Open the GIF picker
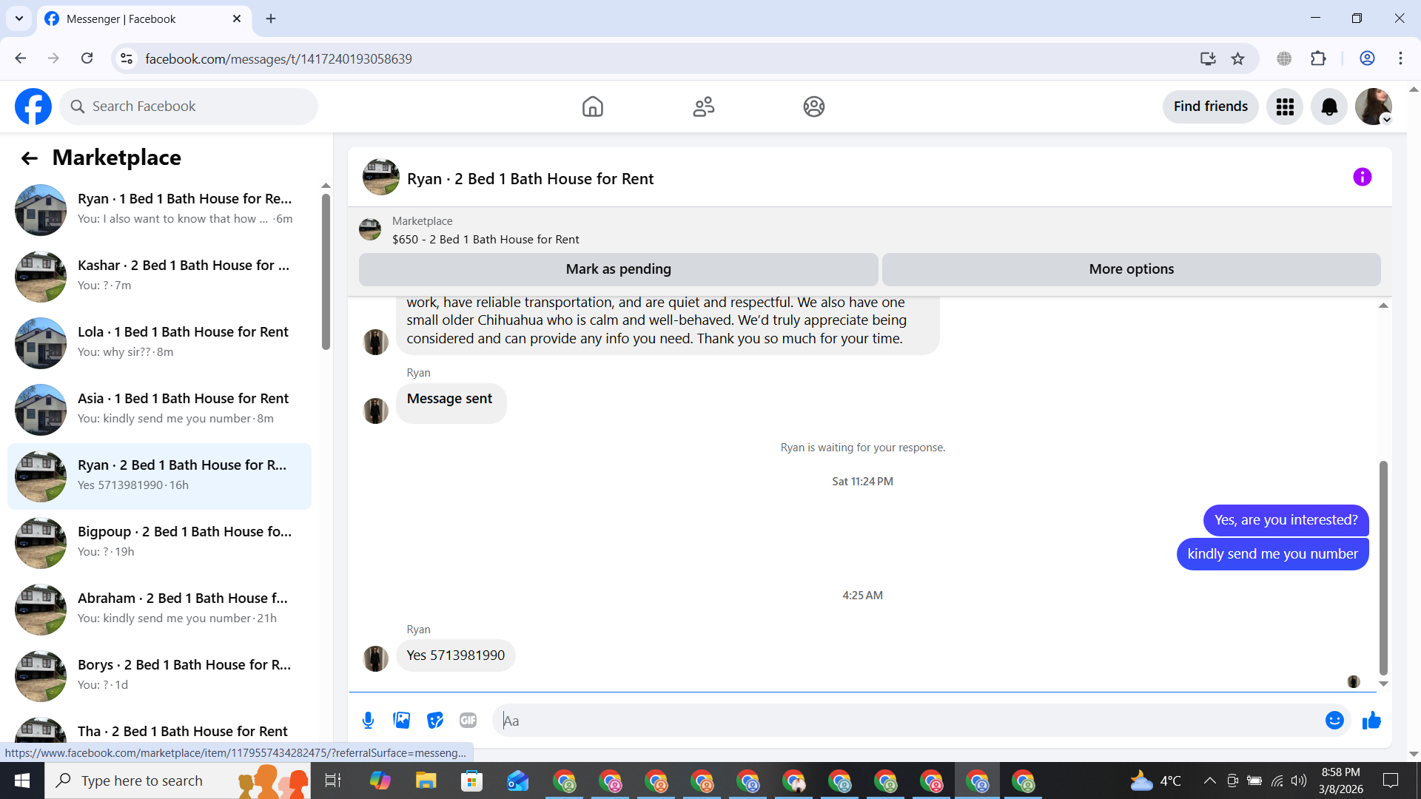 tap(468, 721)
